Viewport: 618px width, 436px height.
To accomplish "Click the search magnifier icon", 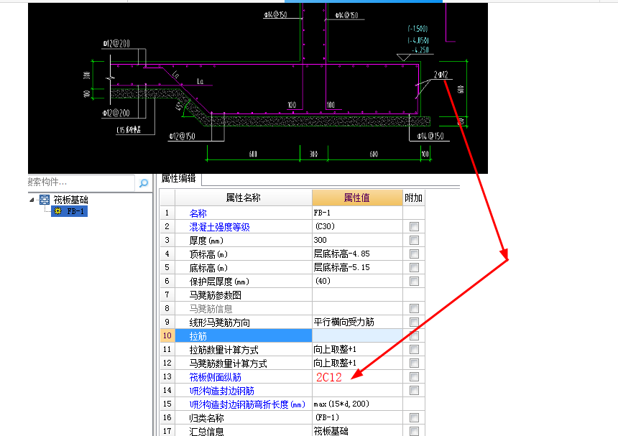I will tap(144, 182).
